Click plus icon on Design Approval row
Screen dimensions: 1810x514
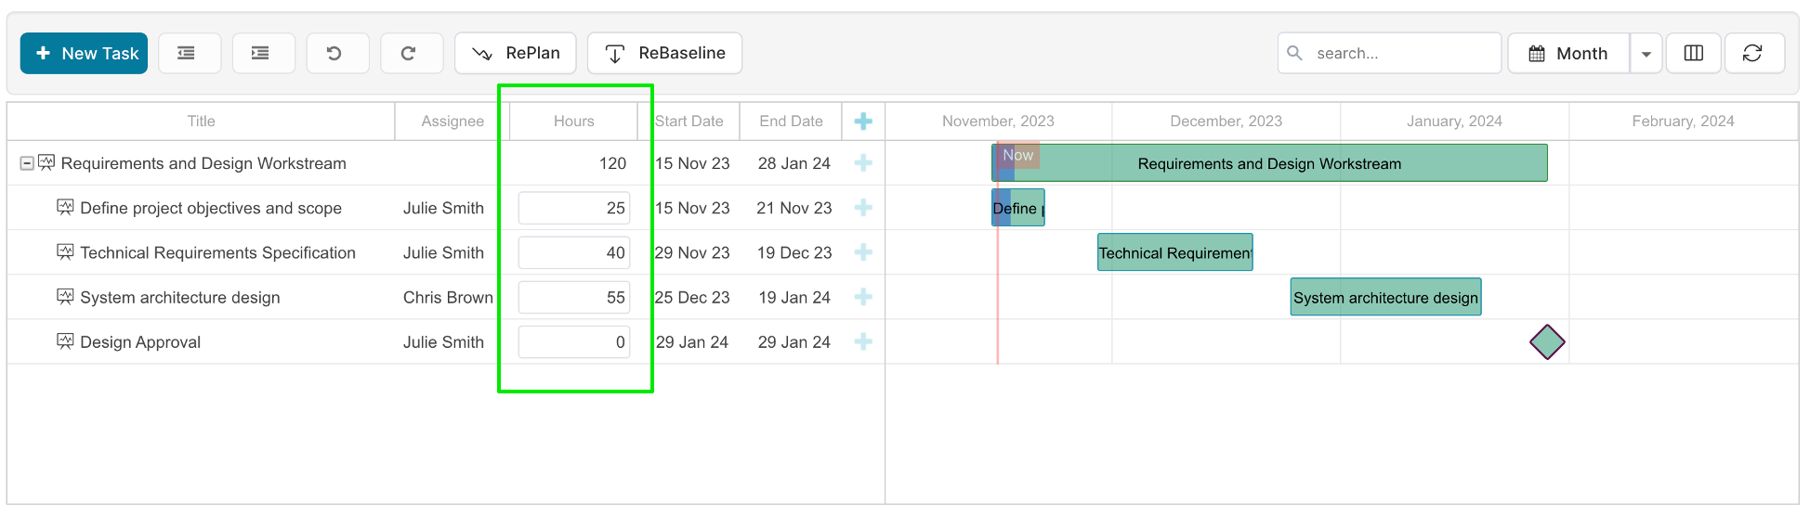863,342
